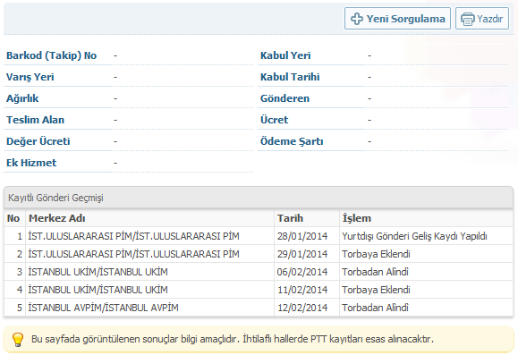518x355 pixels.
Task: Select the row dated 11/02/2014
Action: [259, 290]
